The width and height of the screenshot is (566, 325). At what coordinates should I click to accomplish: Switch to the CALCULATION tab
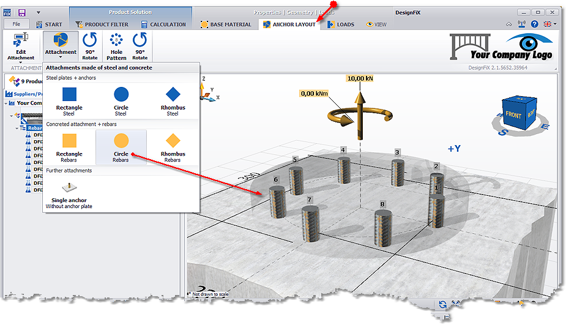163,24
